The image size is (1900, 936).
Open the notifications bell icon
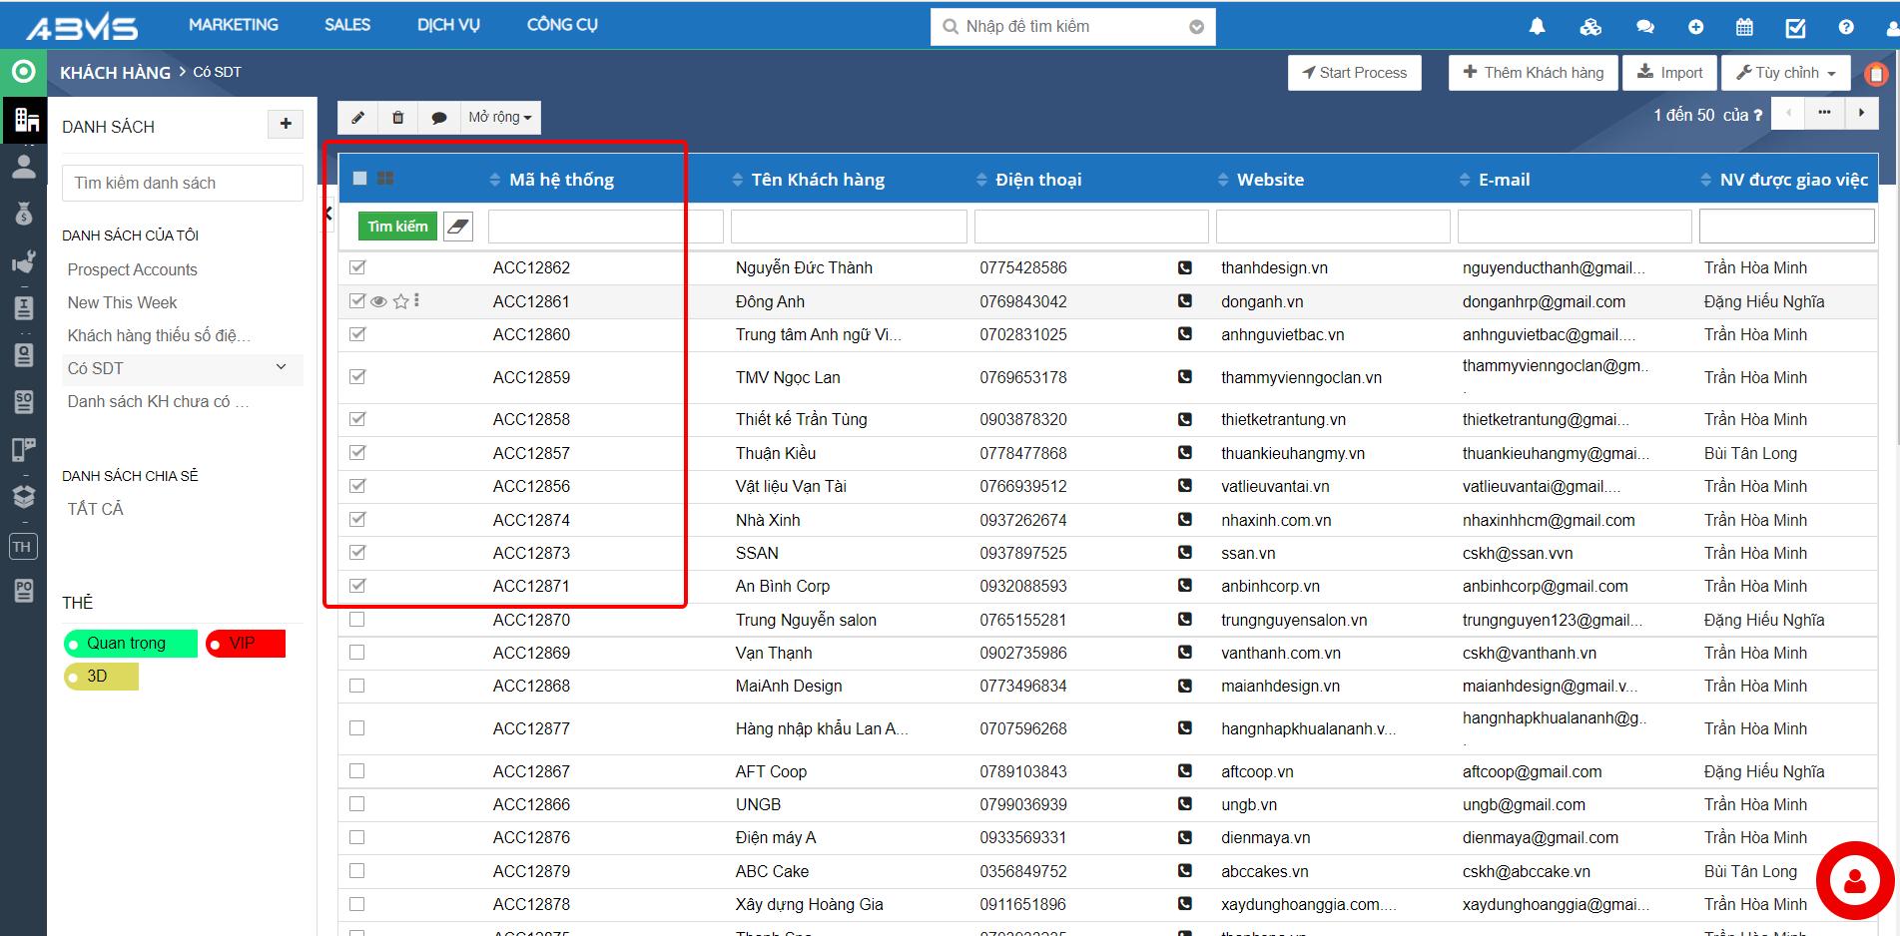tap(1537, 27)
